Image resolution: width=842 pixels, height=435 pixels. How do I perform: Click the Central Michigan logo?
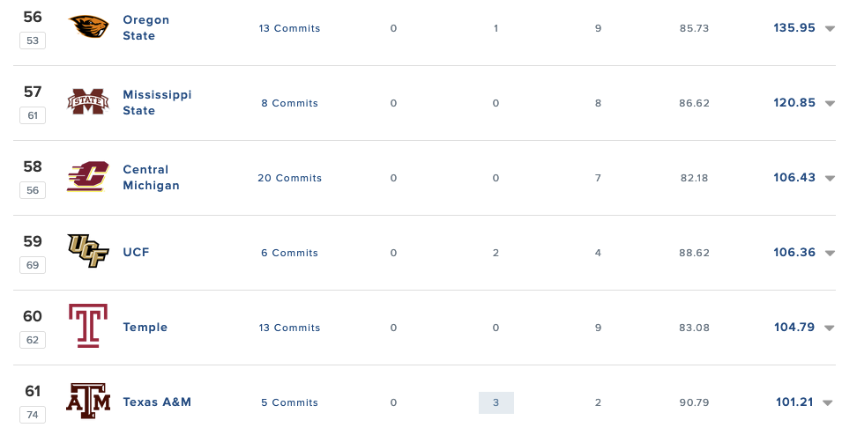pos(88,178)
